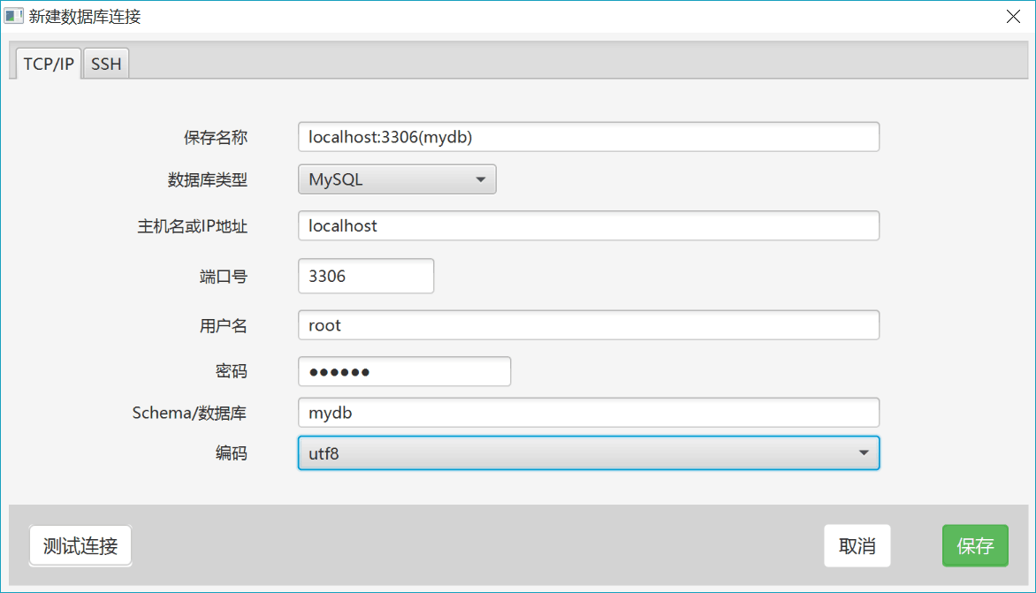The width and height of the screenshot is (1036, 593).
Task: Save the connection with green 保存 button
Action: click(x=975, y=546)
